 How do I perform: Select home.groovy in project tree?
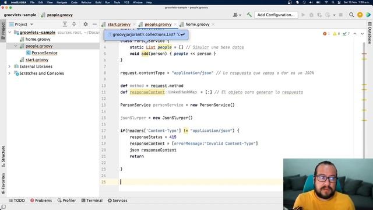pyautogui.click(x=38, y=39)
